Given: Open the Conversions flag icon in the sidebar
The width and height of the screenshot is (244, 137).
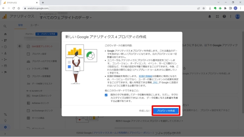Looking at the screenshot, I should (5, 72).
